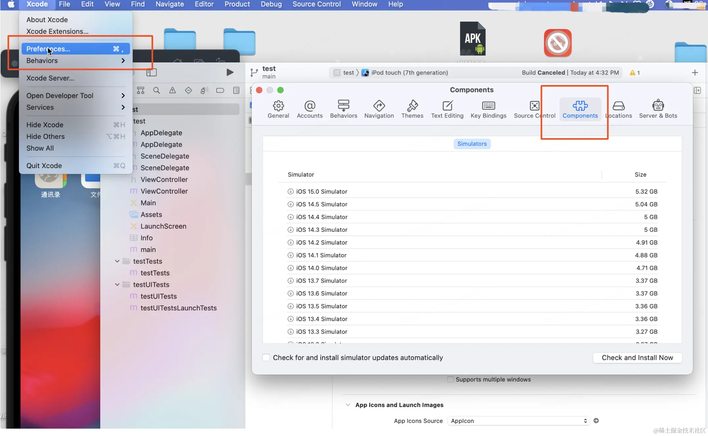Download the iOS 15.0 Simulator

coord(290,191)
